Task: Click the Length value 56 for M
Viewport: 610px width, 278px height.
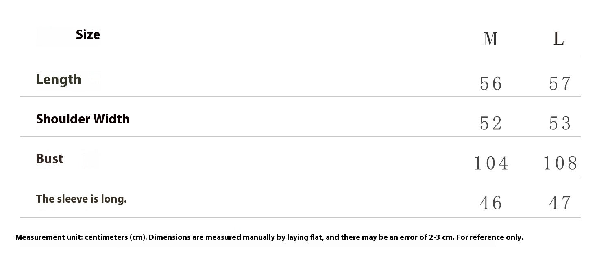Action: [491, 84]
